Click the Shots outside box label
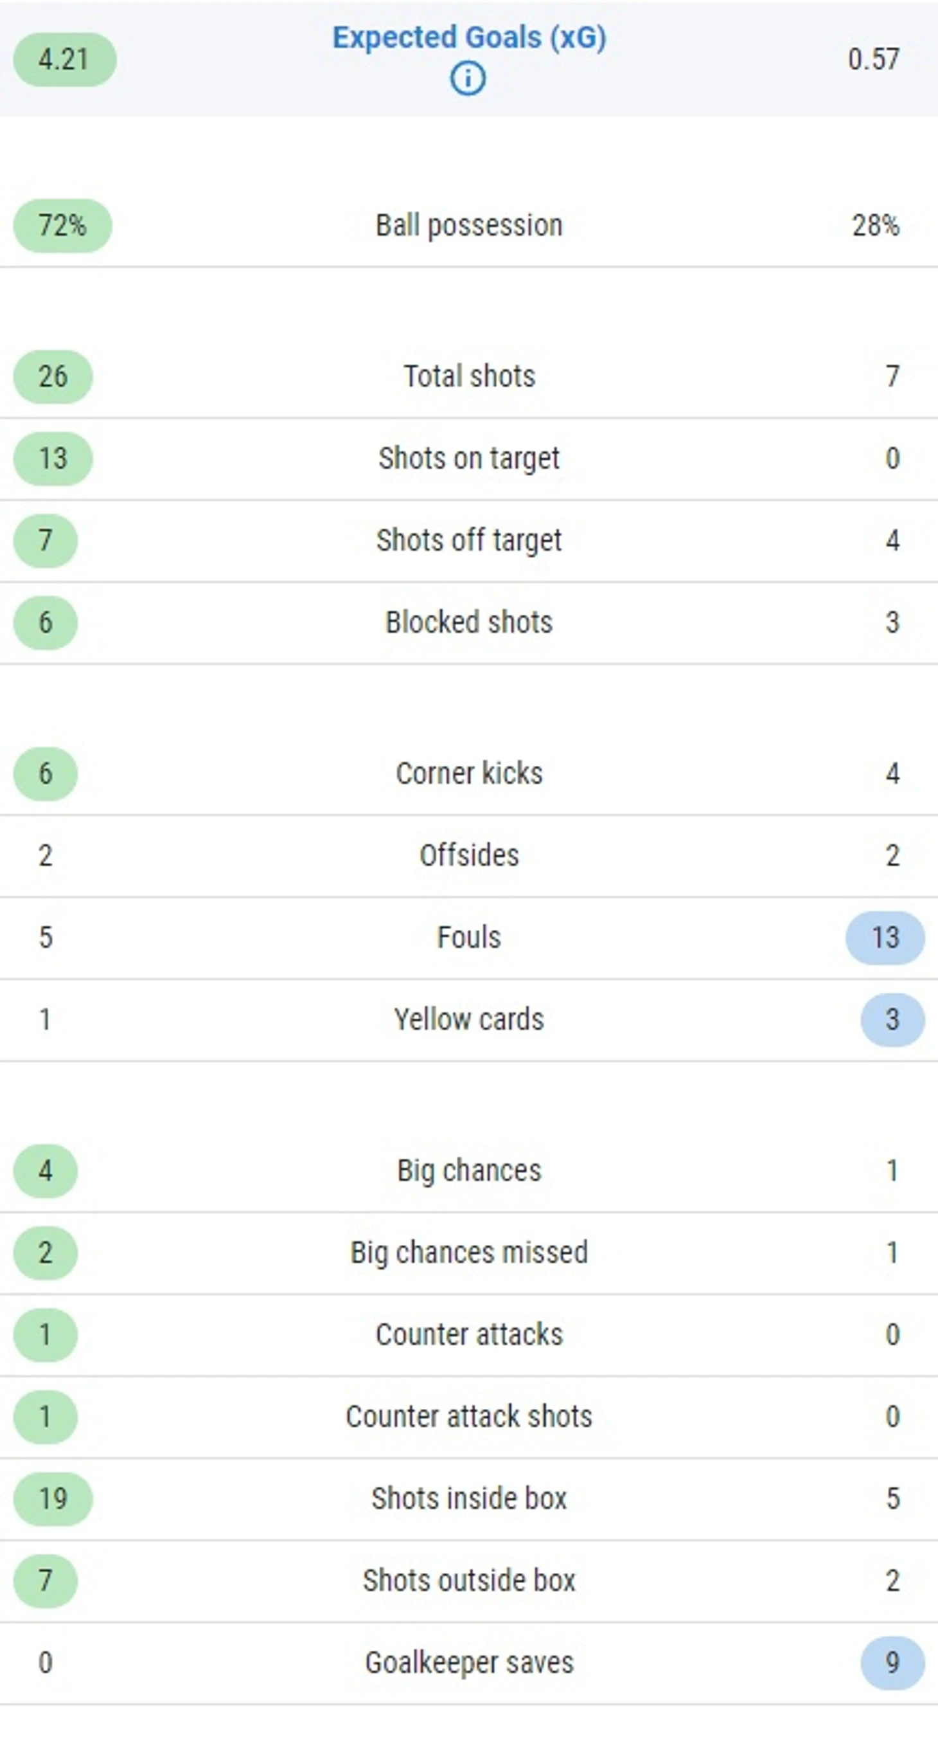The width and height of the screenshot is (938, 1742). [x=469, y=1581]
